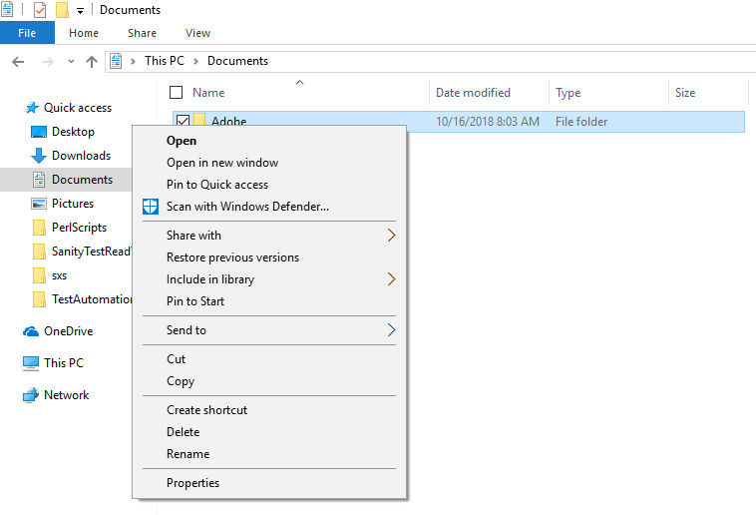Click the PerlScripts folder icon

tap(39, 228)
